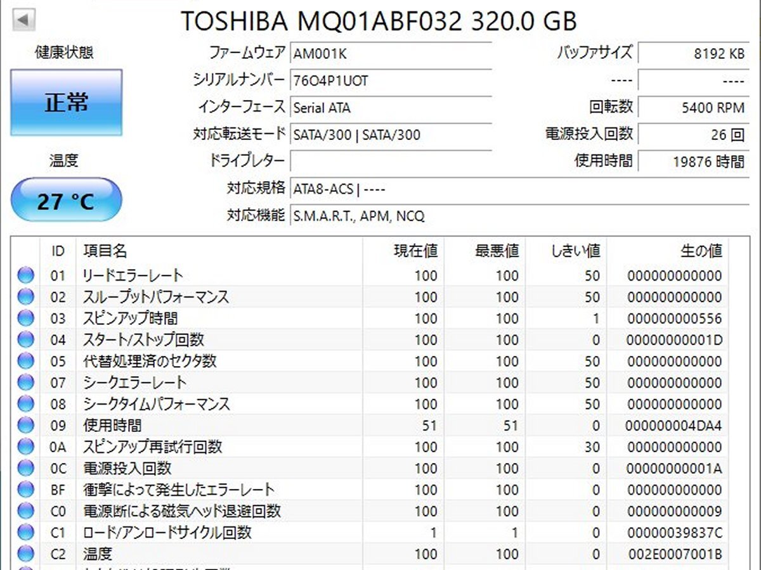Viewport: 761px width, 570px height.
Task: Select the スピンアップ再試行回数 row name
Action: click(x=153, y=447)
